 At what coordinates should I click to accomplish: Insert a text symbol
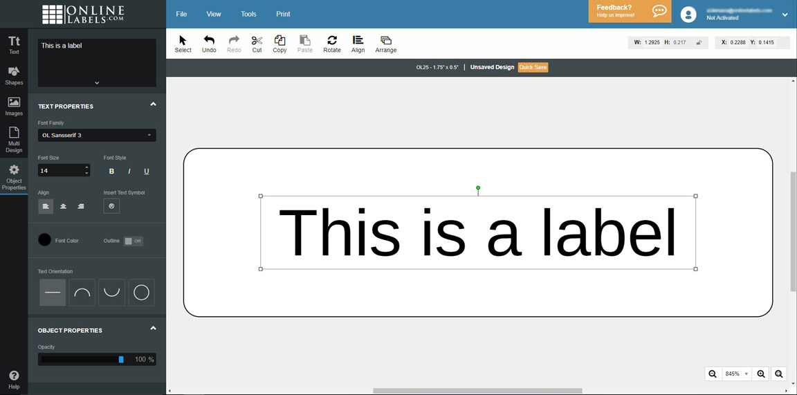tap(111, 206)
